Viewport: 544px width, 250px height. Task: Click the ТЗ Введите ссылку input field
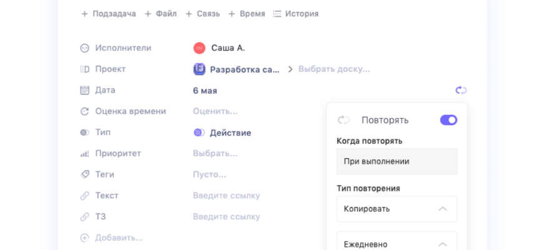pyautogui.click(x=226, y=217)
